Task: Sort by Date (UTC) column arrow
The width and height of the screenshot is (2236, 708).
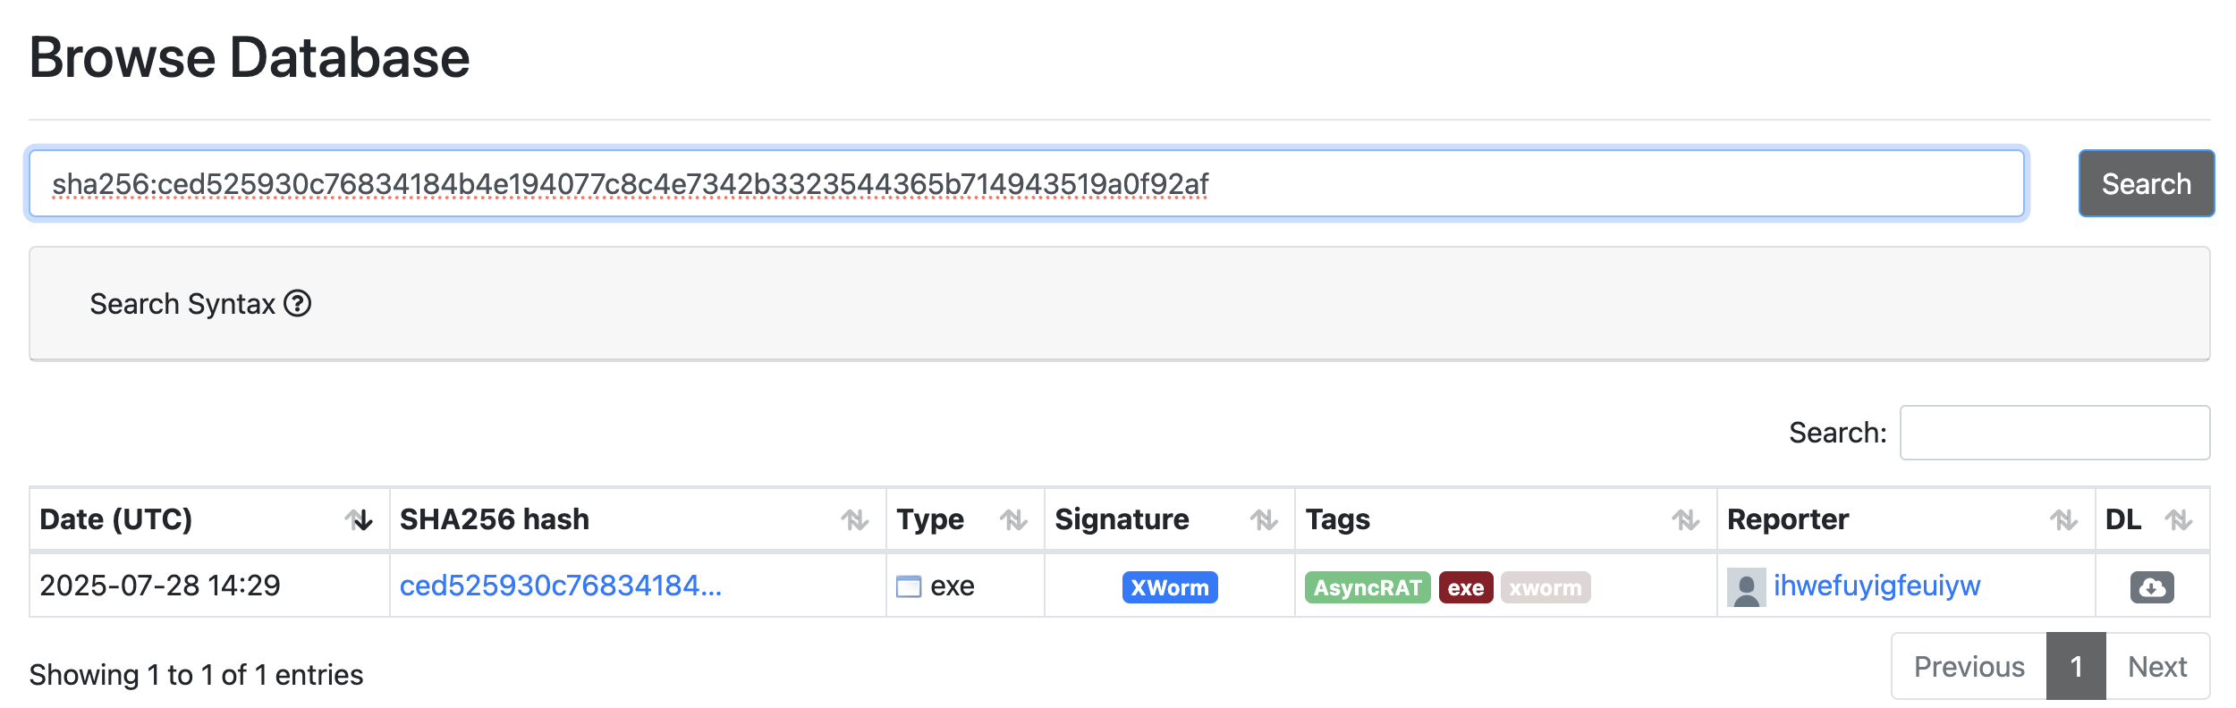Action: (360, 519)
